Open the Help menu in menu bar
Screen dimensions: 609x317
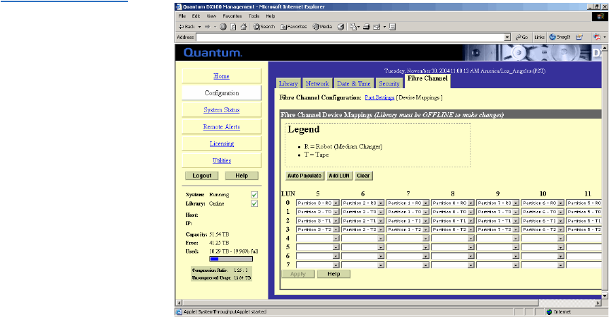pyautogui.click(x=271, y=16)
